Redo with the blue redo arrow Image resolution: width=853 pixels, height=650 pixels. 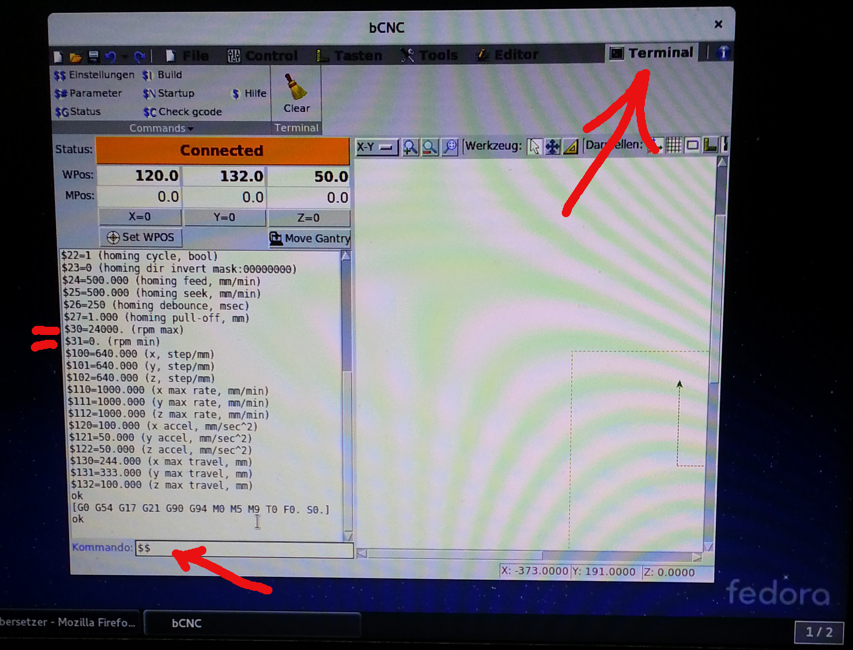coord(139,57)
